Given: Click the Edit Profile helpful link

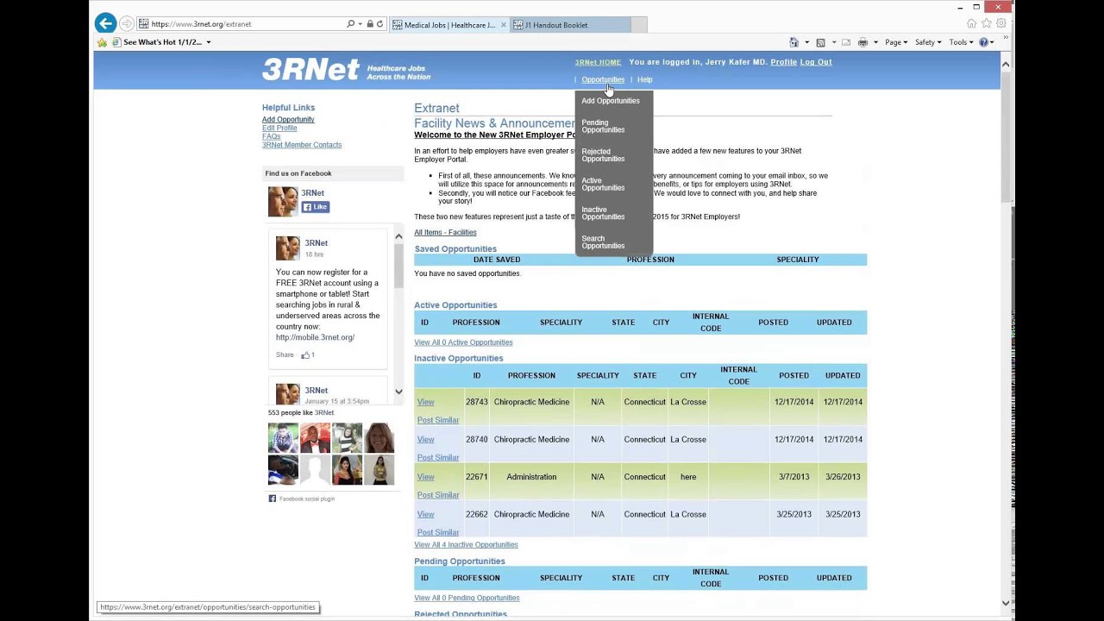Looking at the screenshot, I should point(279,128).
